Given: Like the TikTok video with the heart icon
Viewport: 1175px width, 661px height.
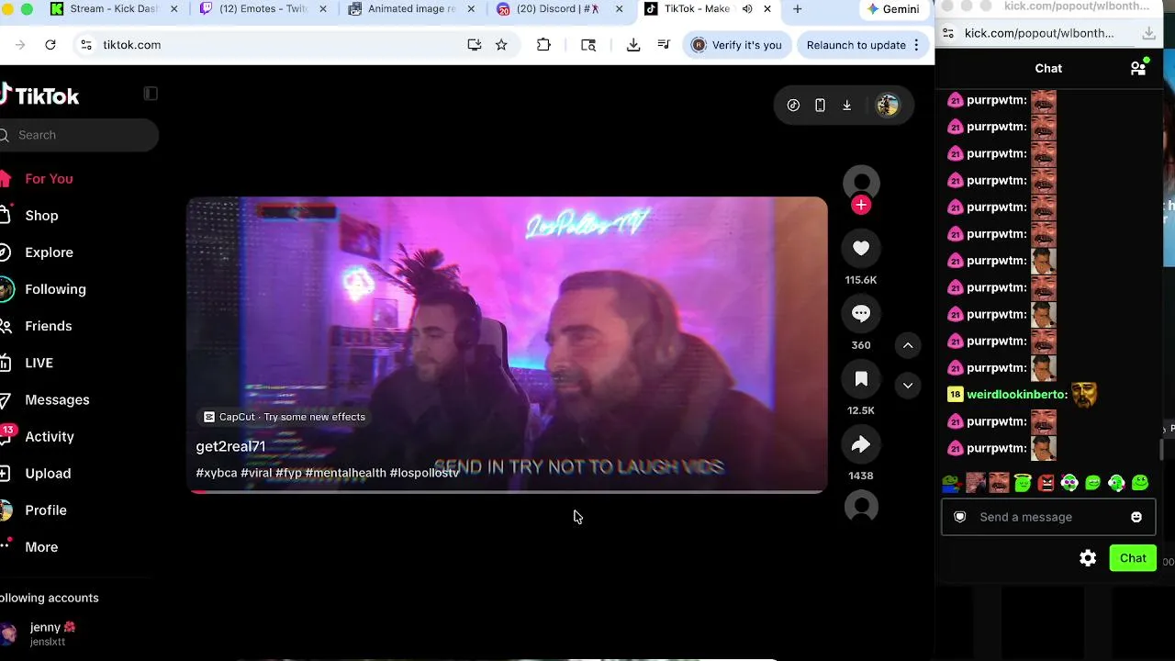Looking at the screenshot, I should (861, 248).
